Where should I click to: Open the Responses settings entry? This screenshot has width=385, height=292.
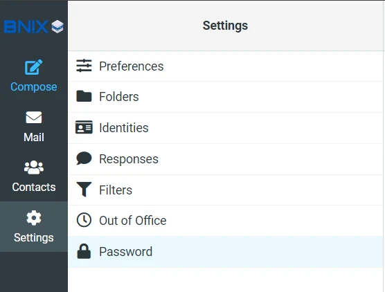point(226,159)
